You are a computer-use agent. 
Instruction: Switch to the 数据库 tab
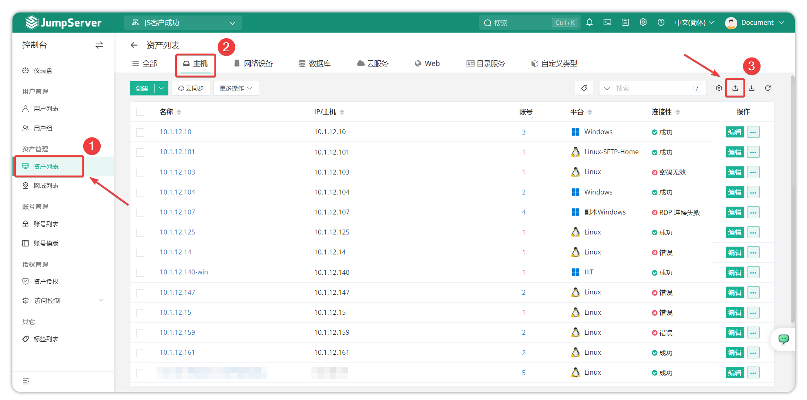click(x=315, y=64)
